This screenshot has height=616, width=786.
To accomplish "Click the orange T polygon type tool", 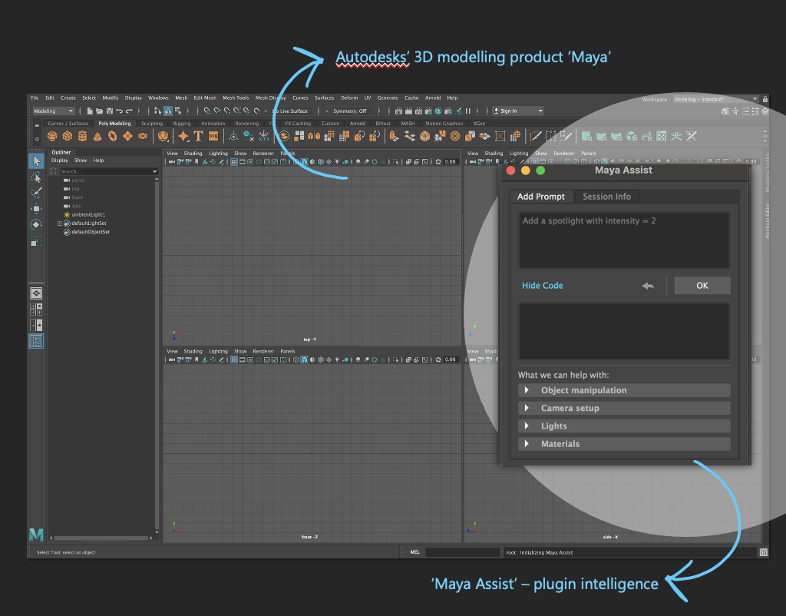I will pyautogui.click(x=198, y=136).
